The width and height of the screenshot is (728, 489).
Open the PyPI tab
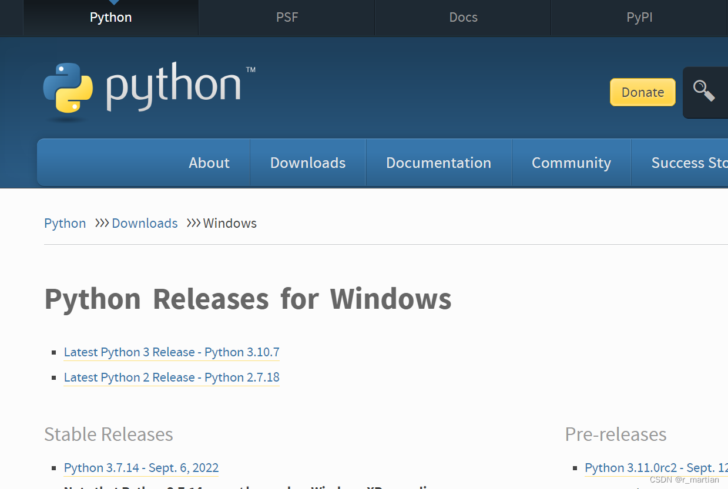639,17
